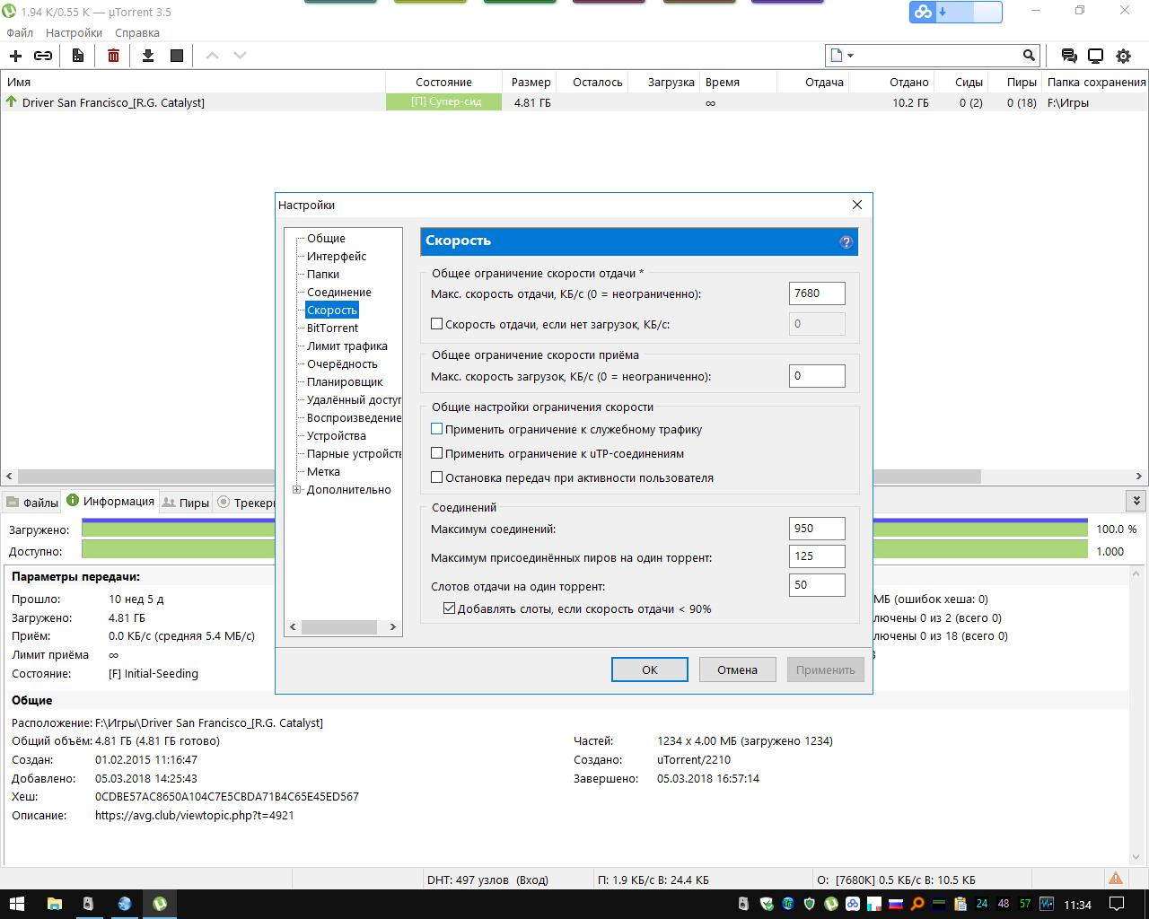Click the upload slots field showing 50
Viewport: 1149px width, 919px height.
(x=817, y=585)
